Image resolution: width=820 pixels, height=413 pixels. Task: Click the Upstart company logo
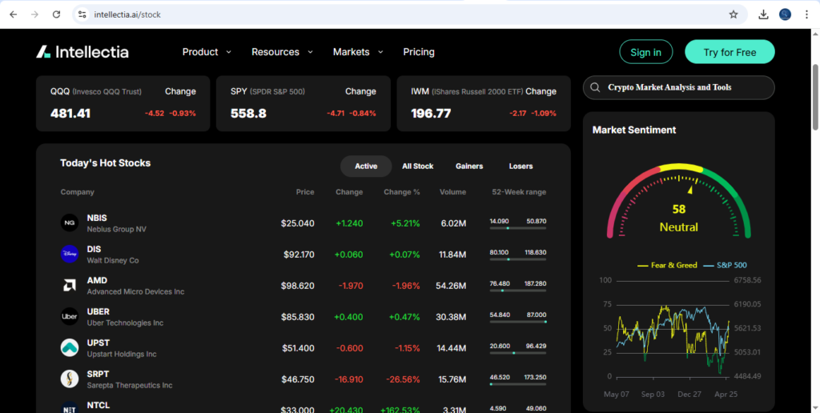coord(70,348)
